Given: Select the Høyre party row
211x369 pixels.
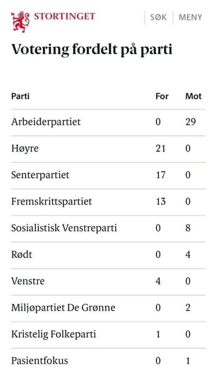Looking at the screenshot, I should [x=108, y=149].
